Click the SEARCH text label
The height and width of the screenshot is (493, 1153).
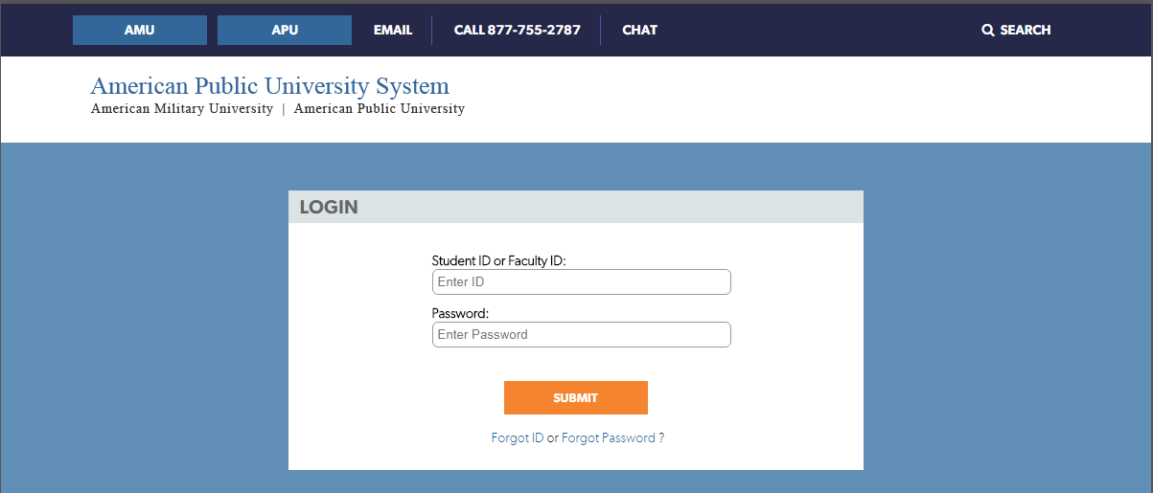(1025, 31)
